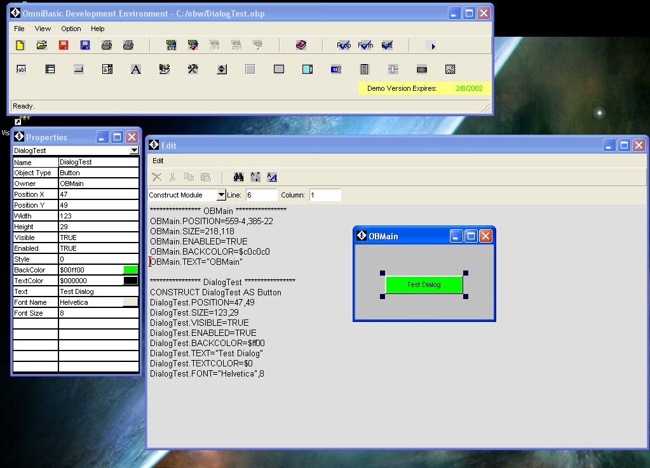Click the Font Name picker button
This screenshot has height=468, width=650.
pos(131,302)
